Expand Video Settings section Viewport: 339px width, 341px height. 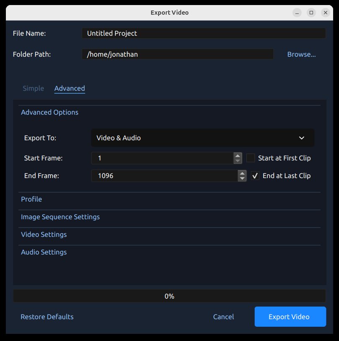point(44,234)
